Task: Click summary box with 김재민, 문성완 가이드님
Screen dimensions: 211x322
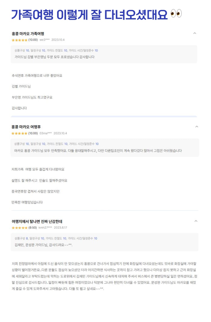Action: point(105,242)
